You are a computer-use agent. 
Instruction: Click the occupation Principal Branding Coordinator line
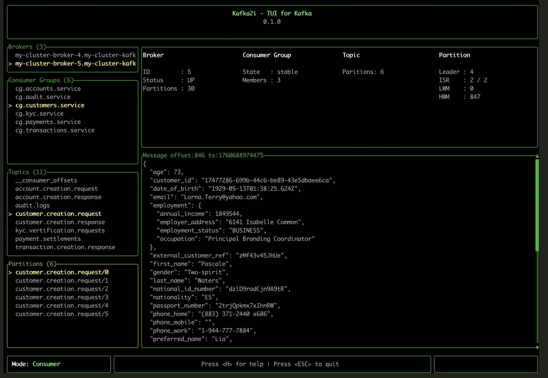coord(236,239)
